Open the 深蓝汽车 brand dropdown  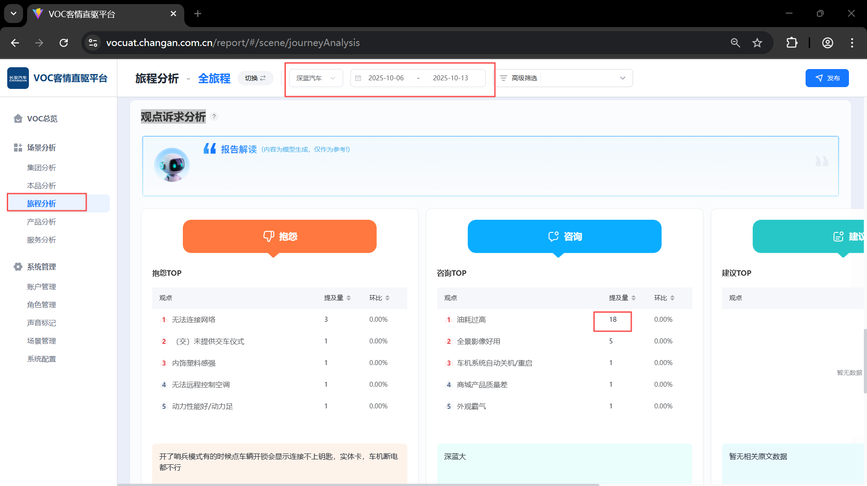click(316, 78)
